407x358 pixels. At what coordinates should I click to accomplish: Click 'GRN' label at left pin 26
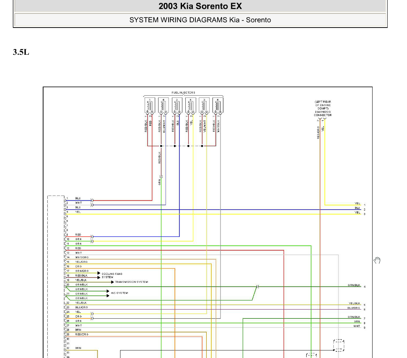point(78,321)
